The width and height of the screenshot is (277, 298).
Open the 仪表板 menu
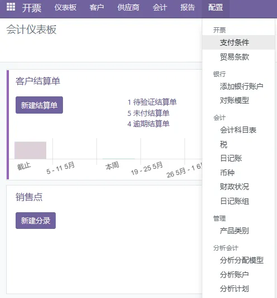coord(65,8)
